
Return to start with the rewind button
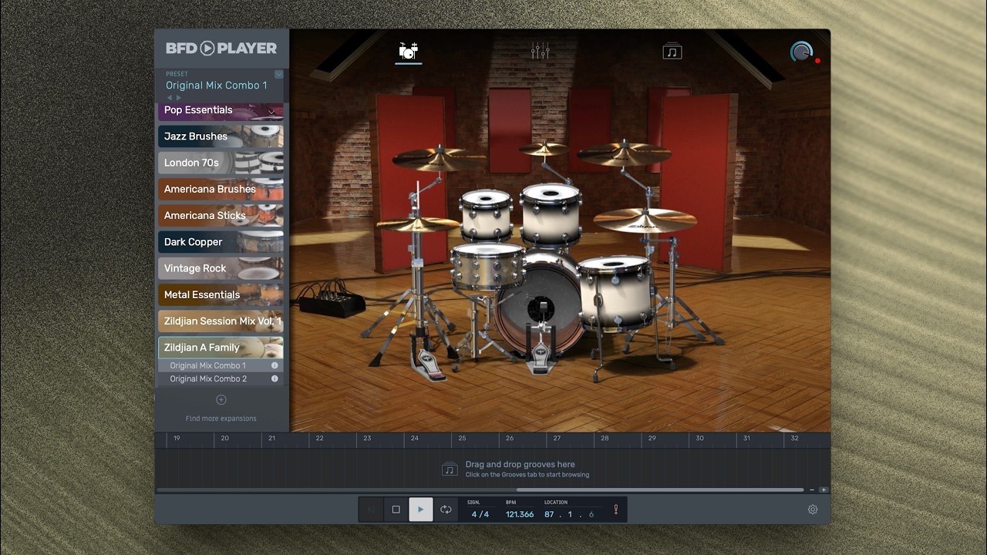pos(371,510)
